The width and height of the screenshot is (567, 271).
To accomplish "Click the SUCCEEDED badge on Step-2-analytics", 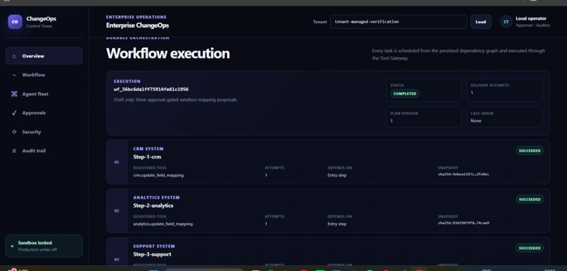I will click(x=530, y=199).
